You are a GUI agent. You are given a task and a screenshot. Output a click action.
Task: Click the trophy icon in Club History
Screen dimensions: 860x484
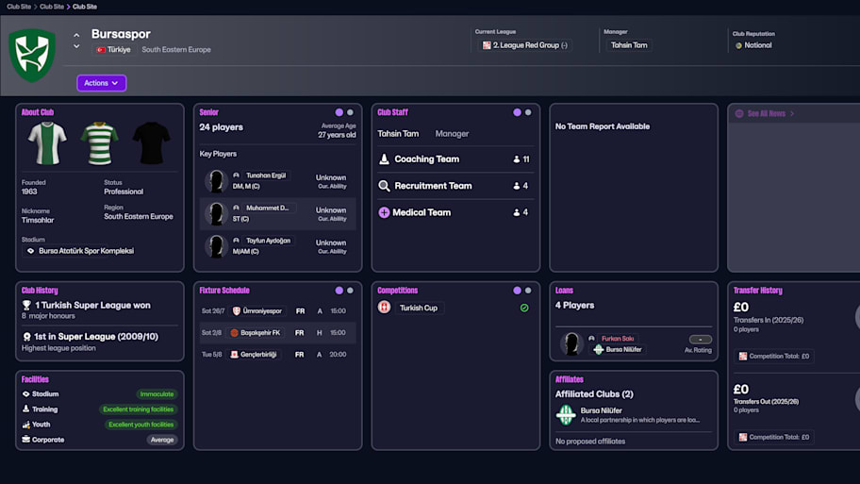[x=26, y=306]
